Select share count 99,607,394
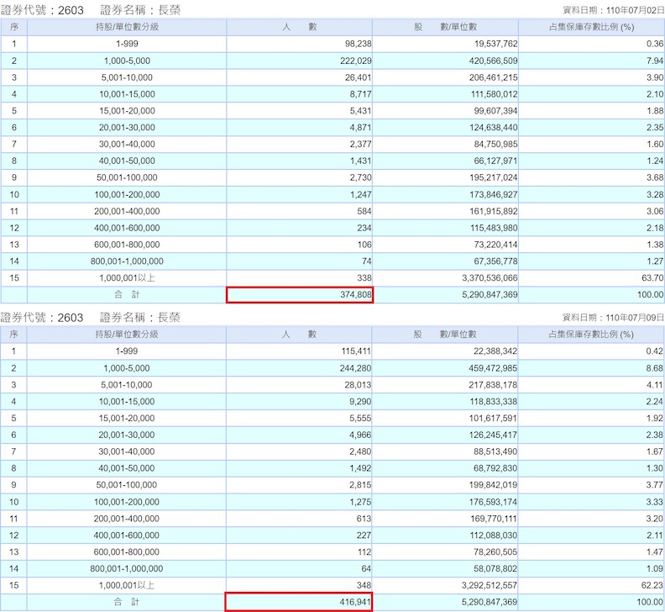The image size is (665, 612). (x=495, y=111)
